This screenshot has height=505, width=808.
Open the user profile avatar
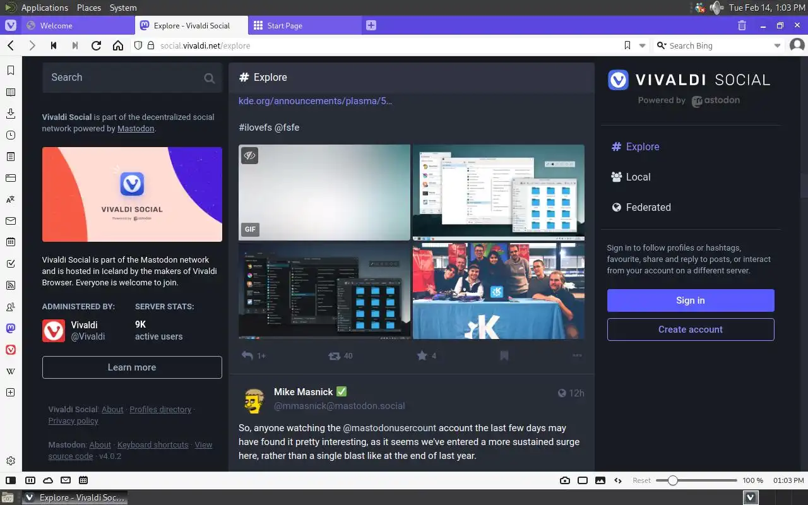797,45
